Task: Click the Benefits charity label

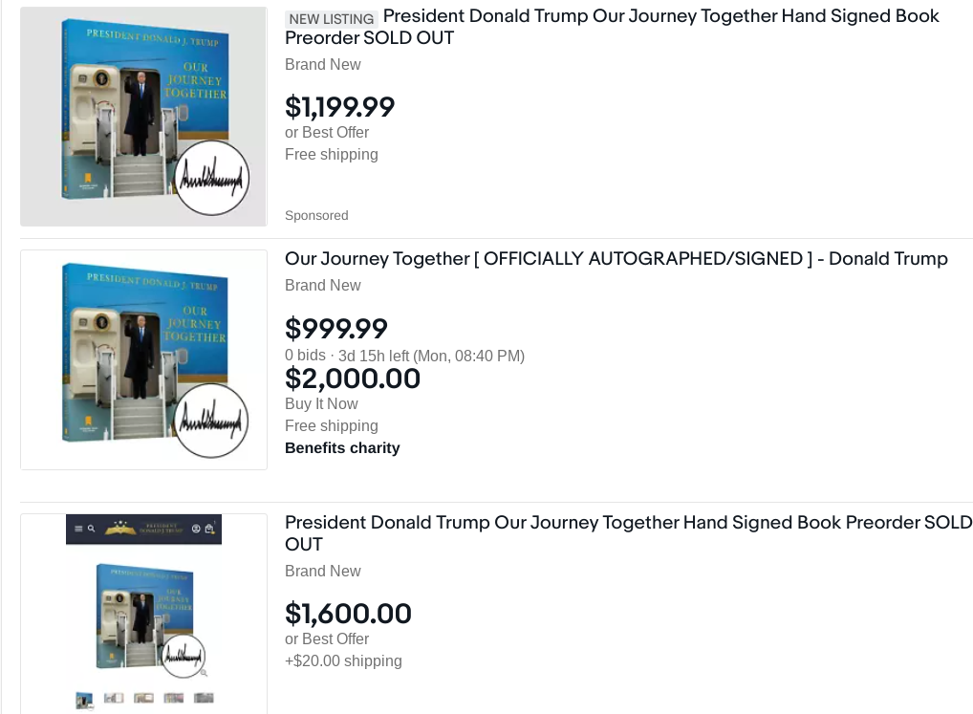Action: pyautogui.click(x=342, y=448)
